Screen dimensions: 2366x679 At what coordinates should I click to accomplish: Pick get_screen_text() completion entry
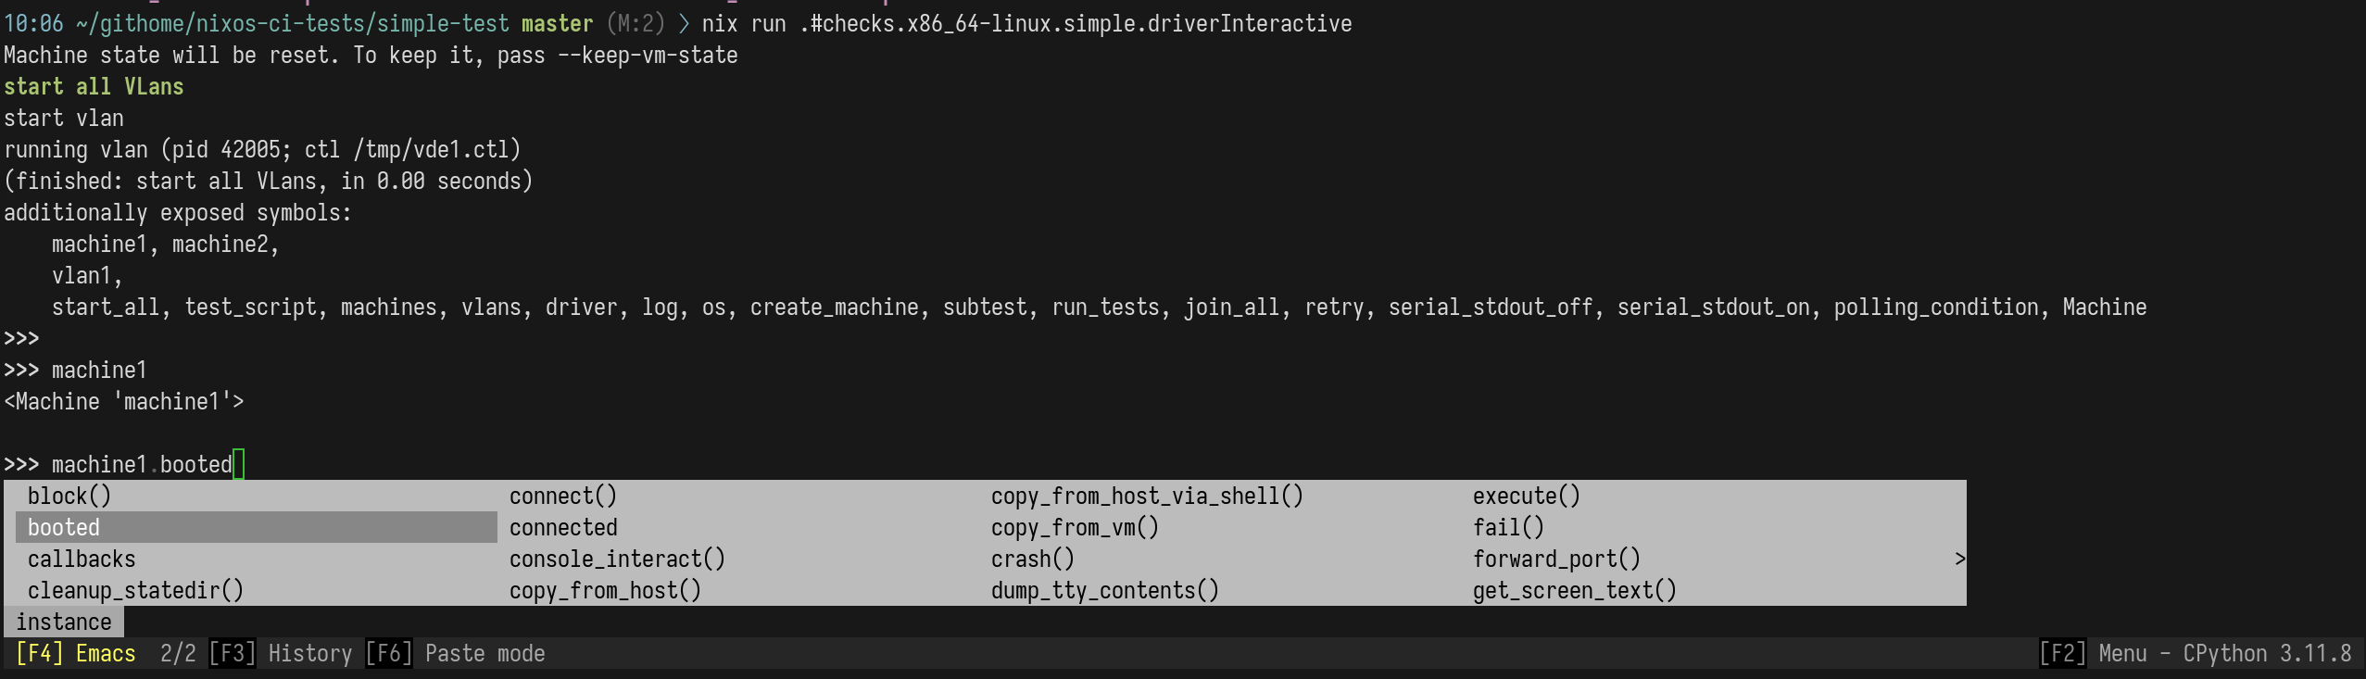pyautogui.click(x=1573, y=590)
